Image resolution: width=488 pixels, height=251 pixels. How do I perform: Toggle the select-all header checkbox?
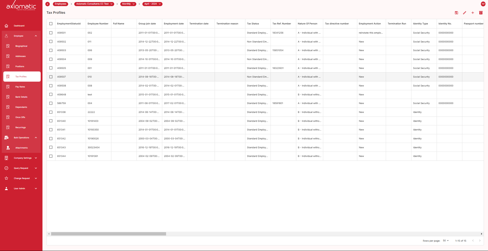coord(51,24)
